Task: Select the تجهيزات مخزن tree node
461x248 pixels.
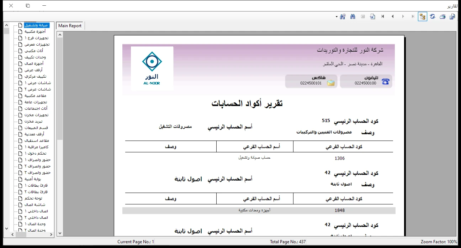Action: click(37, 115)
